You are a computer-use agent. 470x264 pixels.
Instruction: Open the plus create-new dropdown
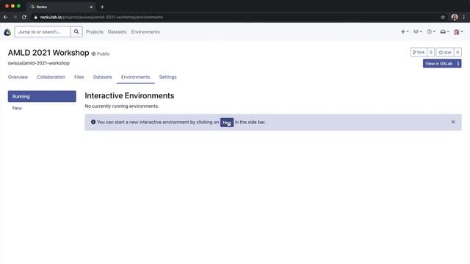(x=405, y=32)
